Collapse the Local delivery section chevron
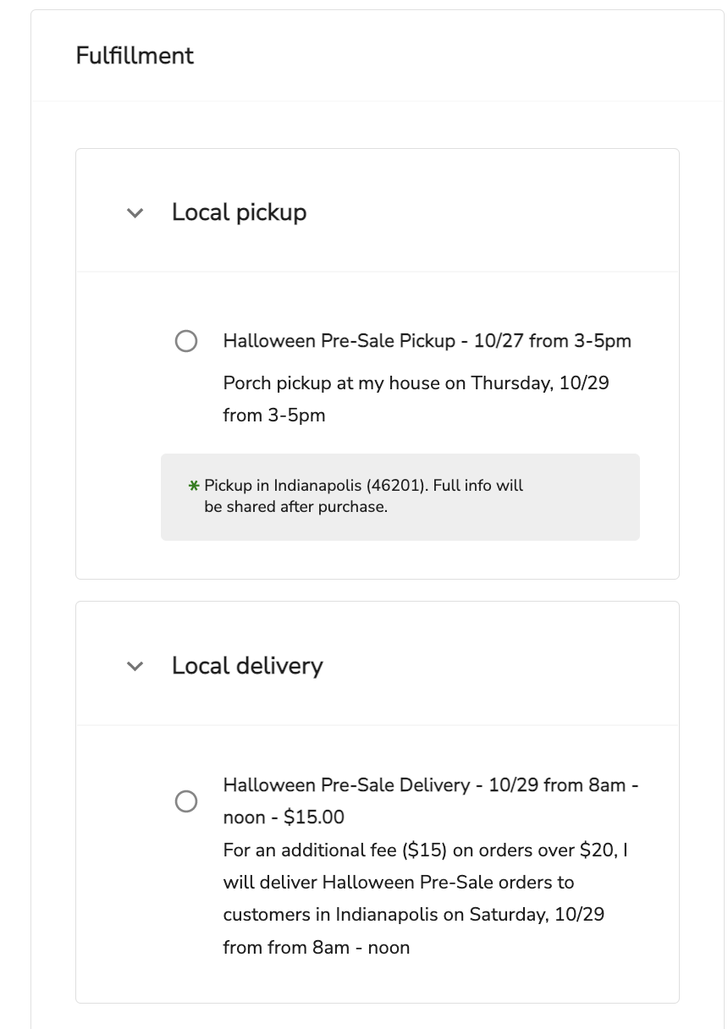 coord(135,667)
